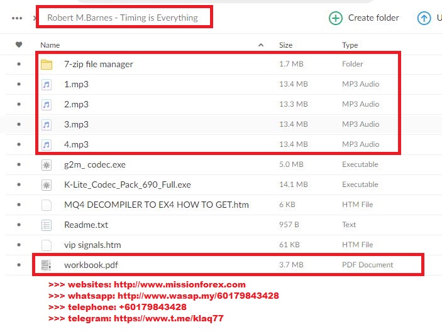442x332 pixels.
Task: Click the vip signals.htm file icon
Action: (47, 245)
